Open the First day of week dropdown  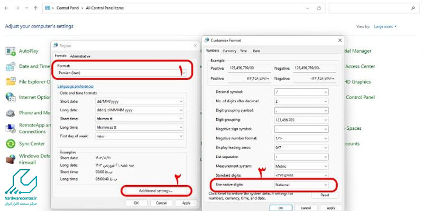click(140, 136)
